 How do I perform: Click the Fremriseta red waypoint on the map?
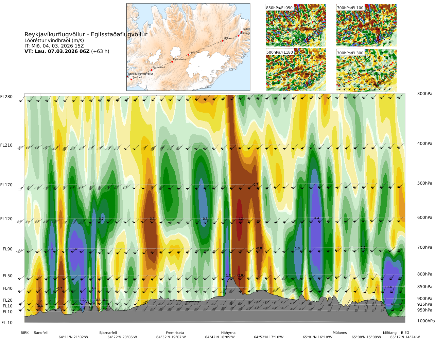[172, 62]
